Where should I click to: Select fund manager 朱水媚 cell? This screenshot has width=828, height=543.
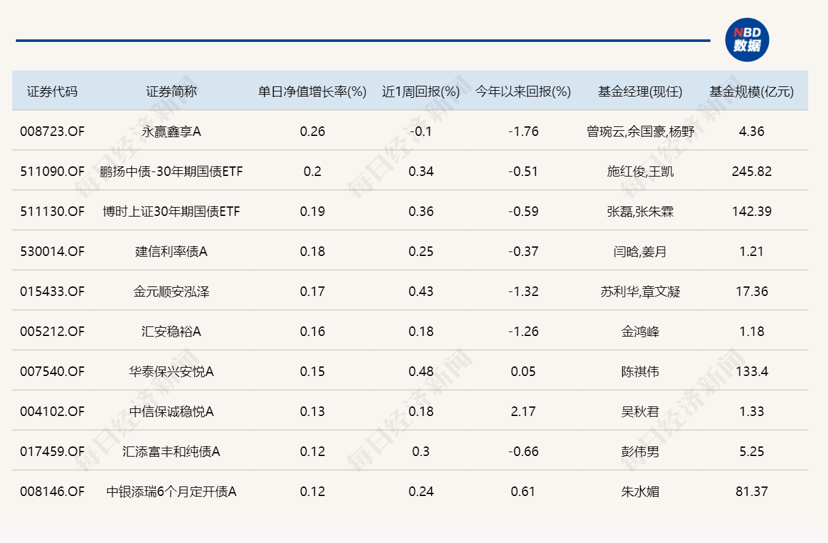point(640,492)
